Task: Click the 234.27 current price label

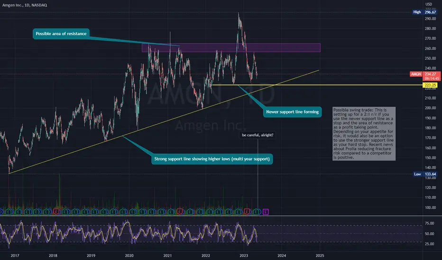Action: pos(431,74)
